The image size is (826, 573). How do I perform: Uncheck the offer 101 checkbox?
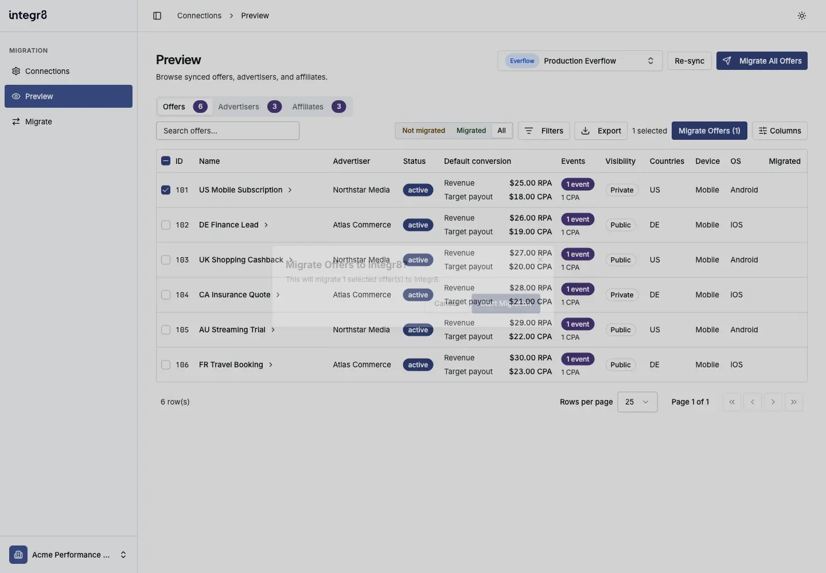click(x=166, y=190)
